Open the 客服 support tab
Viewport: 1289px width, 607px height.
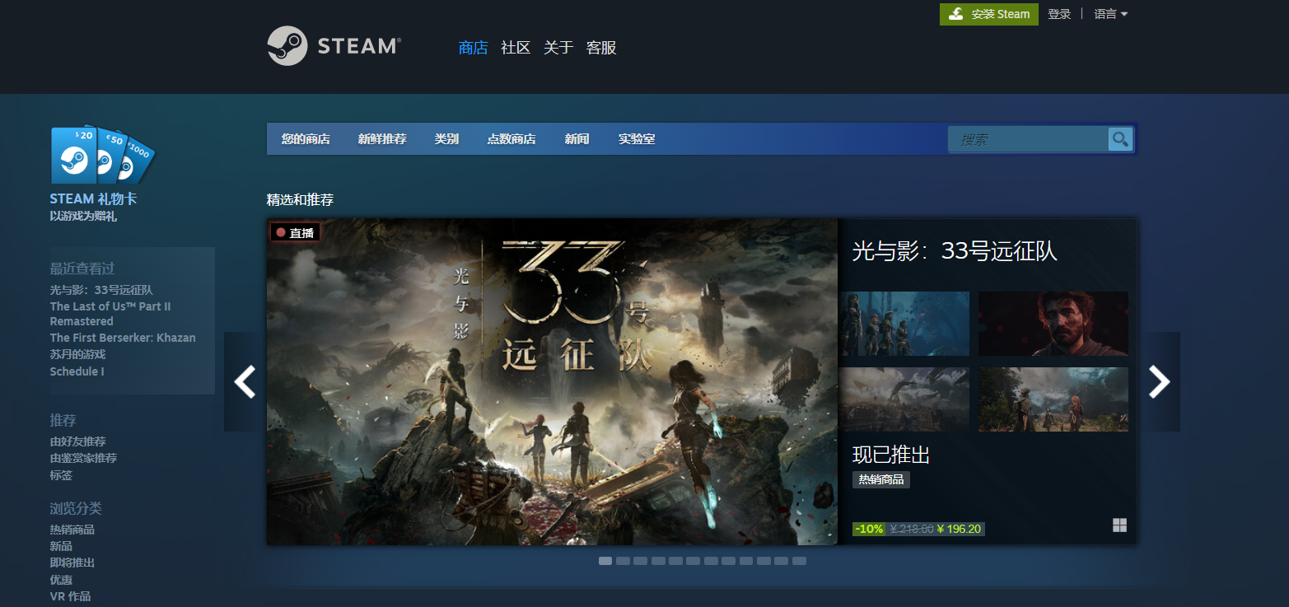(x=601, y=48)
